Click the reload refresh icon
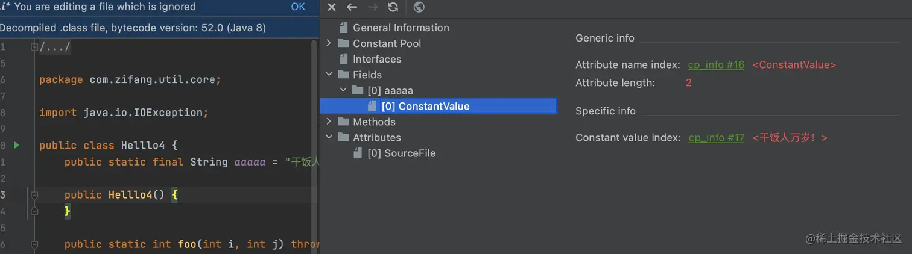912x254 pixels. [x=393, y=7]
